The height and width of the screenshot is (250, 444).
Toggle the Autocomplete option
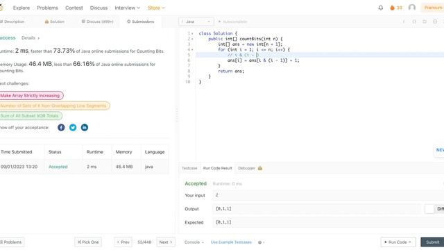coord(232,22)
